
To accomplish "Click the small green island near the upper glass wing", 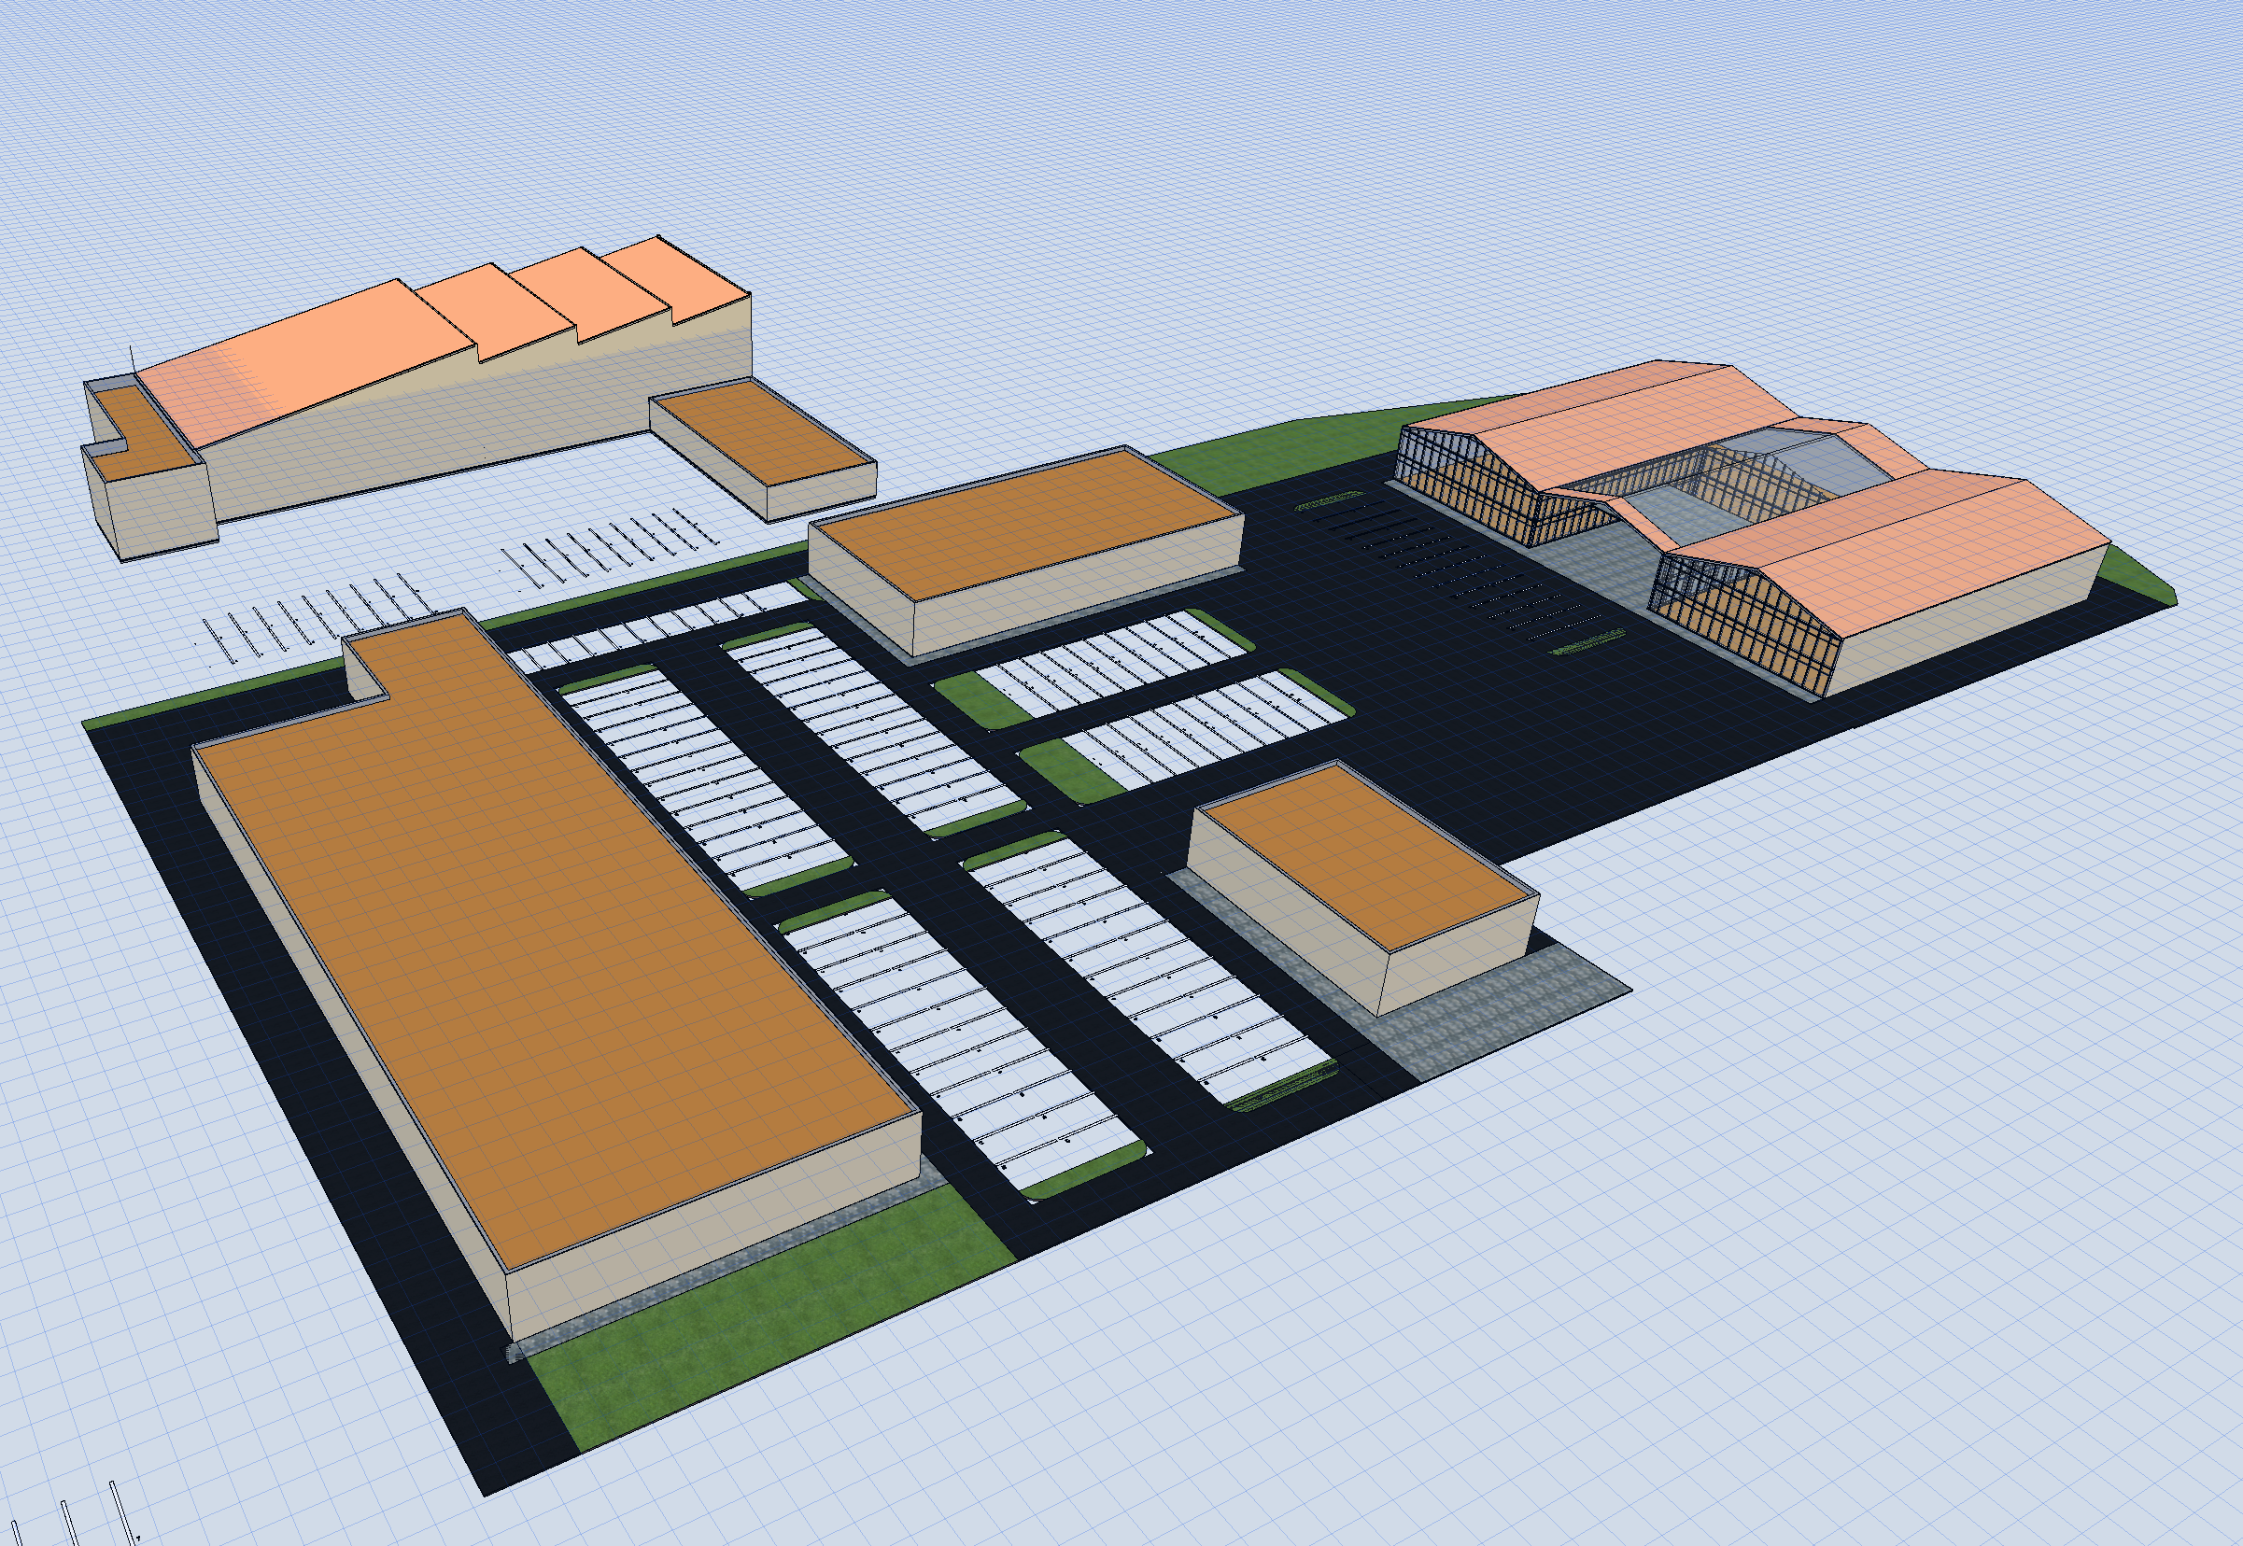I will tap(1330, 500).
